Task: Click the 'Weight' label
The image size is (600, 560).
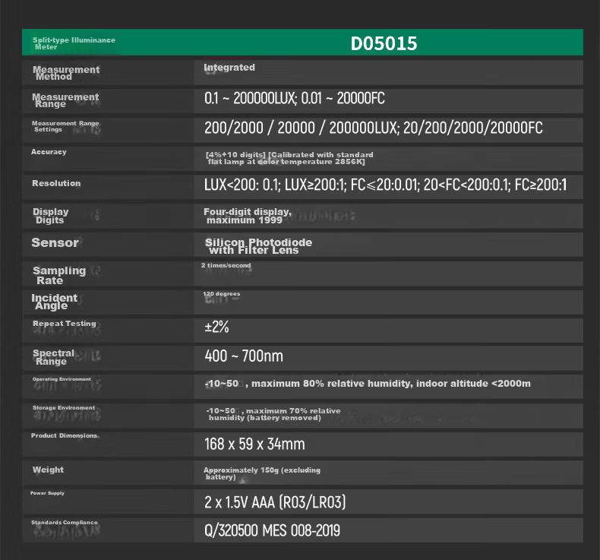Action: point(48,470)
